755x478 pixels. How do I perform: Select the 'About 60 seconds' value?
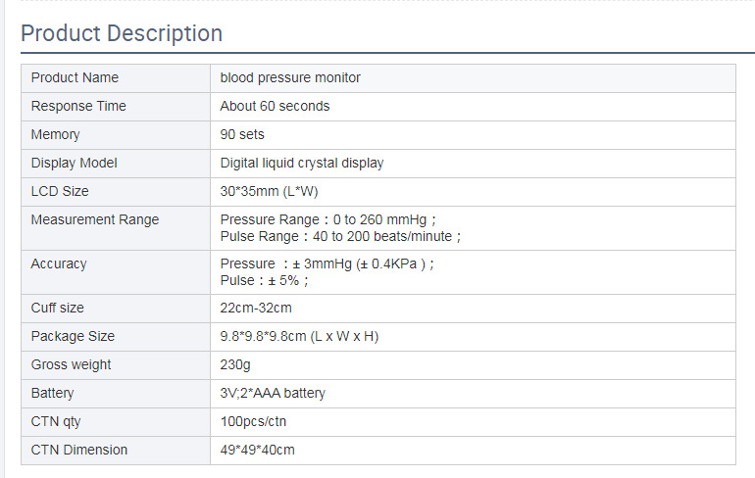point(275,106)
